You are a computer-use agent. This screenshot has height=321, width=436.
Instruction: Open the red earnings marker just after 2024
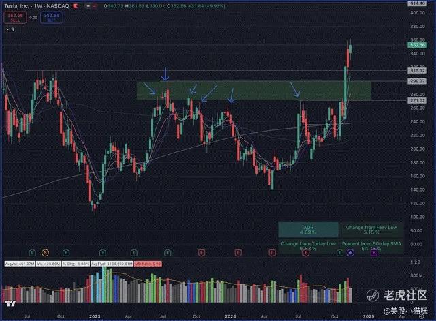coord(238,253)
